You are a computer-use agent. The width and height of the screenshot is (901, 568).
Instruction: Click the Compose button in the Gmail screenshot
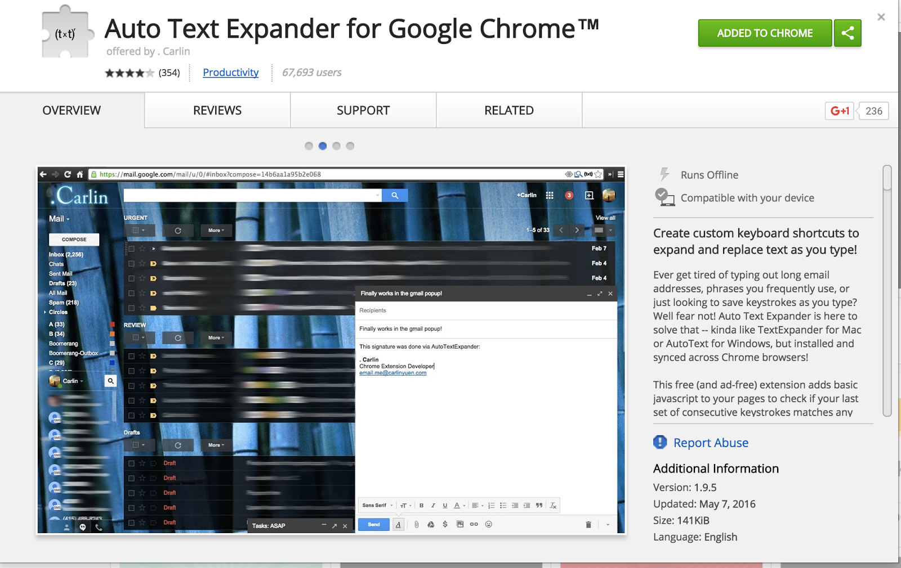[x=74, y=240]
